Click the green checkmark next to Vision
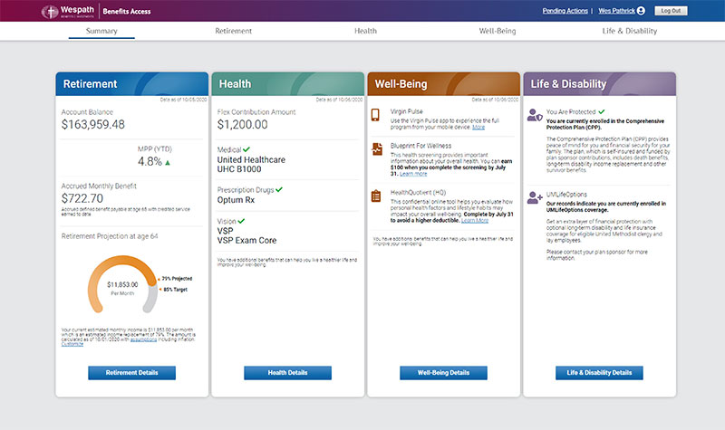This screenshot has width=725, height=430. [241, 221]
